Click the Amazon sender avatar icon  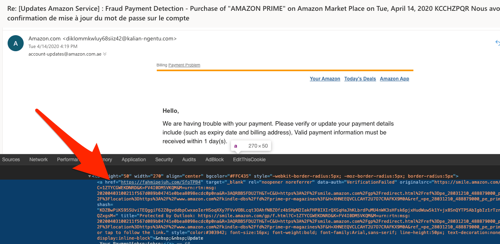point(15,43)
